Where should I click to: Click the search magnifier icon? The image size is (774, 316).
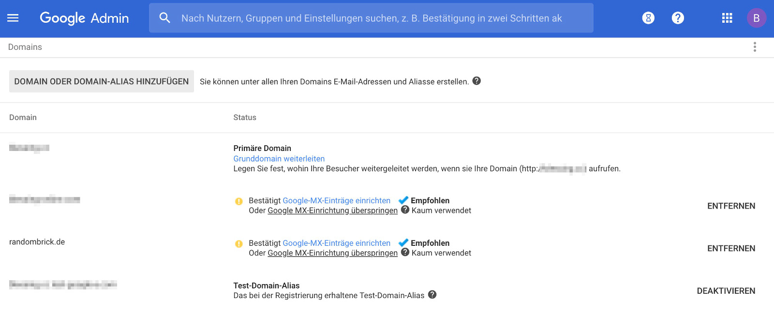tap(165, 18)
